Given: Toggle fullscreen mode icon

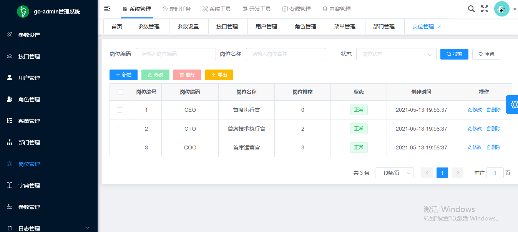Looking at the screenshot, I should (485, 9).
